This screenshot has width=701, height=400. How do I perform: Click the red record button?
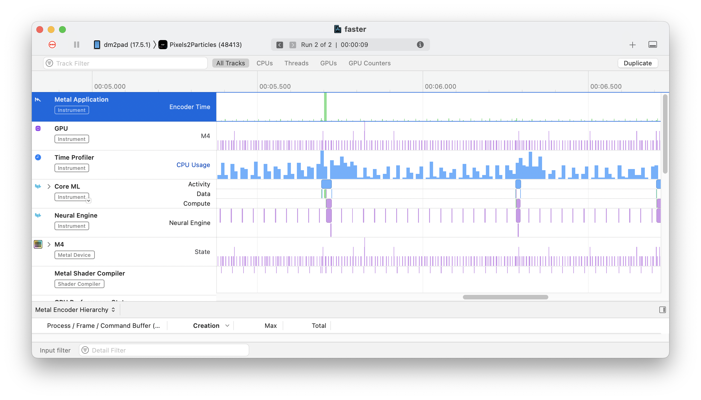tap(52, 45)
